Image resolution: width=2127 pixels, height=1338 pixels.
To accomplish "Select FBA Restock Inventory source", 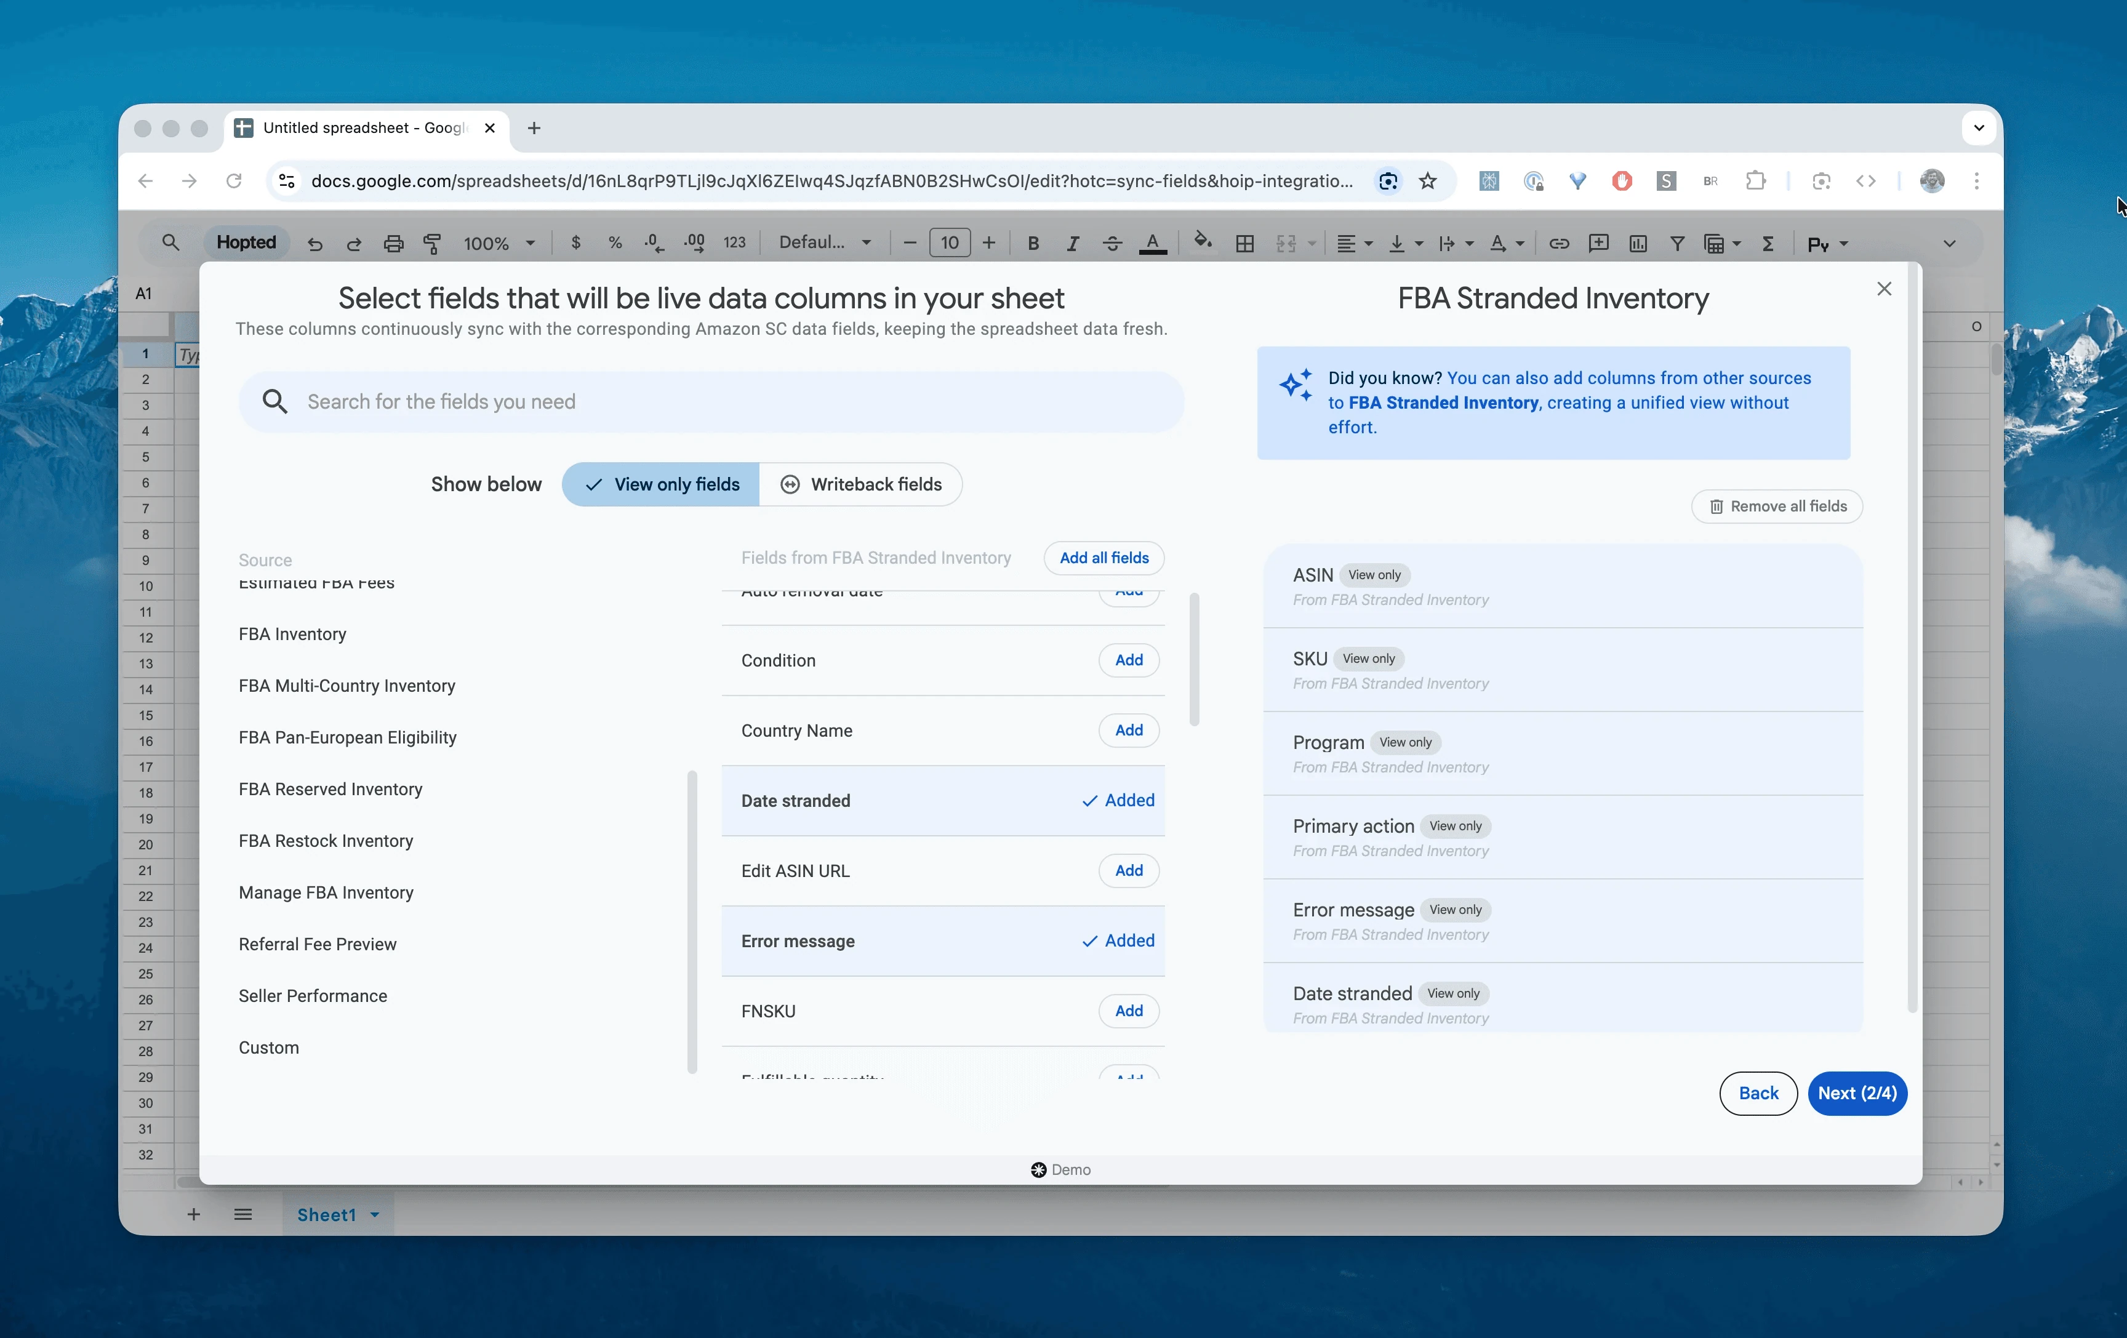I will [326, 841].
